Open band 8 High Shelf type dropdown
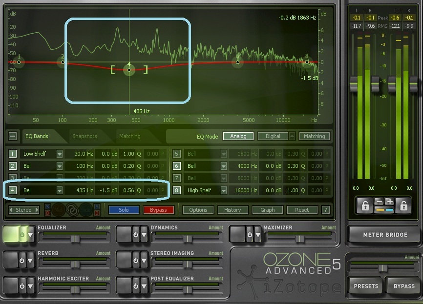This screenshot has width=423, height=304. tap(224, 190)
